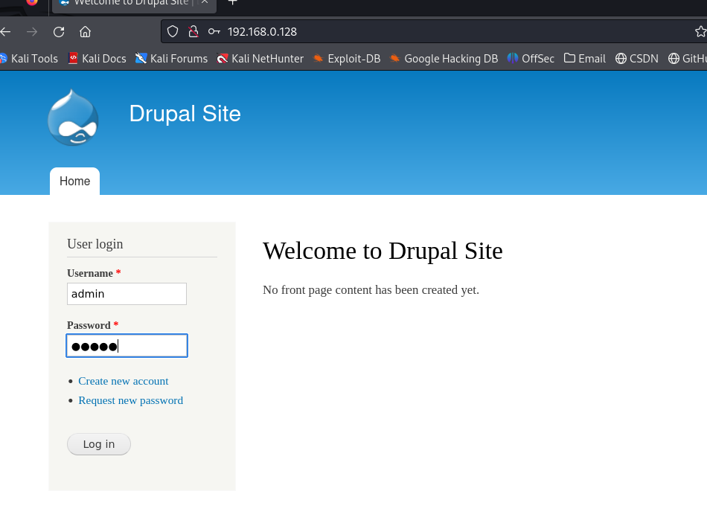
Task: Open the Kali NetHunter bookmark
Action: click(260, 59)
